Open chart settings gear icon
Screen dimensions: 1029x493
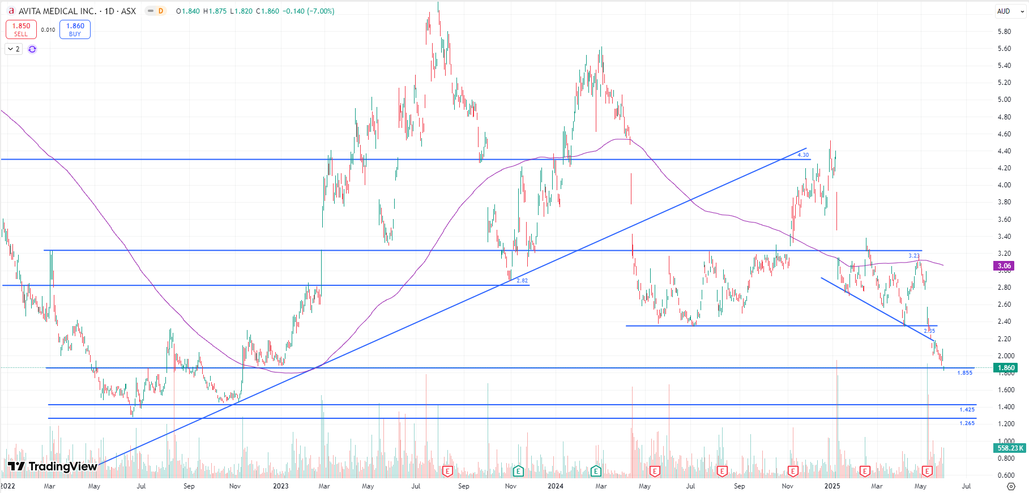[1011, 486]
